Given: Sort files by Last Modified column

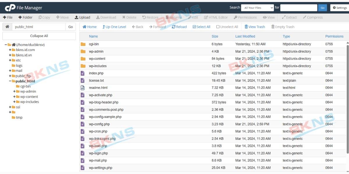Looking at the screenshot, I should click(x=245, y=36).
